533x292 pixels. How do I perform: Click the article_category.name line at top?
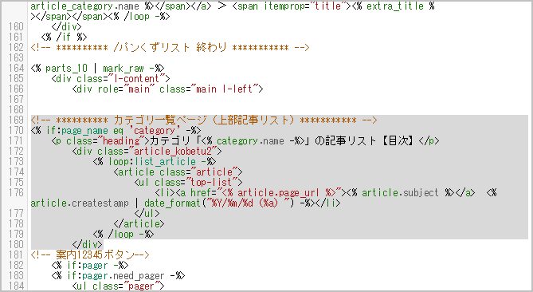click(233, 6)
